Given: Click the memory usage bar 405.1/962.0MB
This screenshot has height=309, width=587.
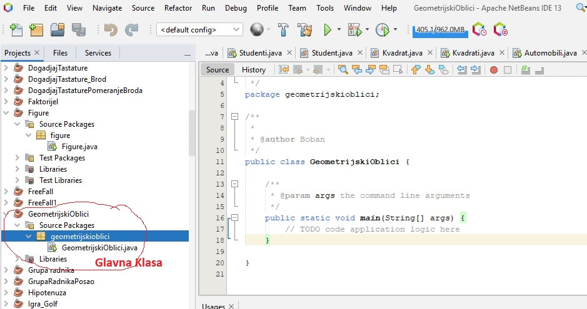Looking at the screenshot, I should click(x=440, y=30).
